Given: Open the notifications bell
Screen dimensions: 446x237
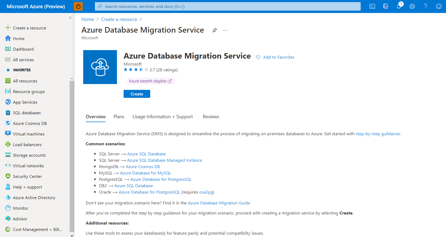Looking at the screenshot, I should [x=399, y=6].
